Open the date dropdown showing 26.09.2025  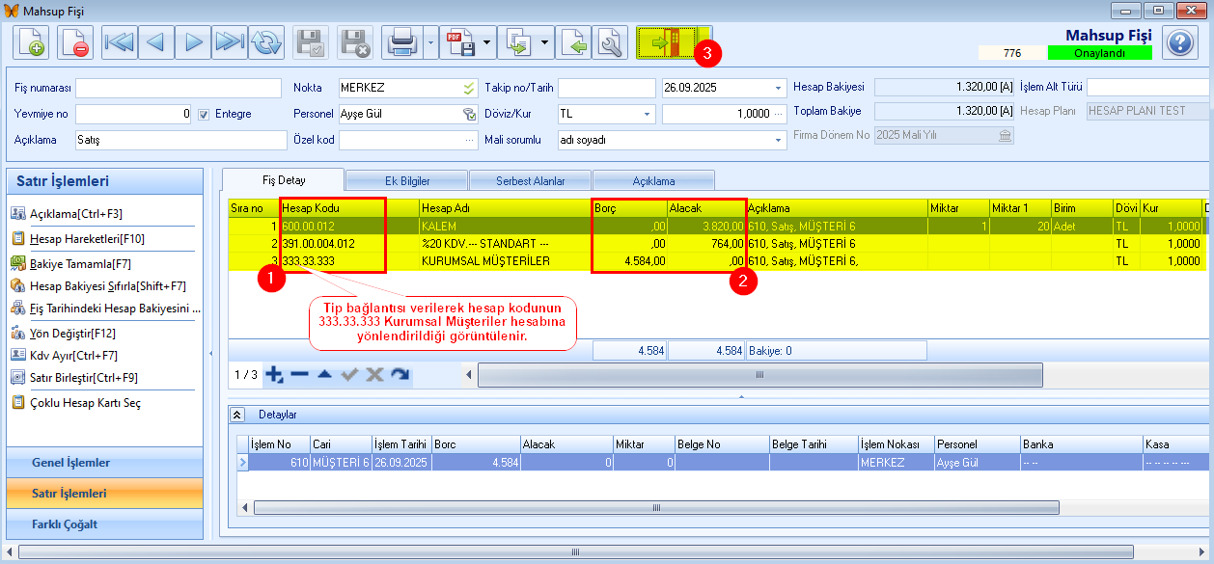click(779, 88)
